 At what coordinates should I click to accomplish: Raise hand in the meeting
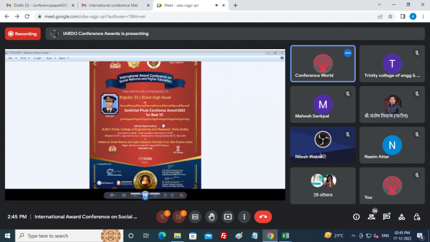click(211, 217)
